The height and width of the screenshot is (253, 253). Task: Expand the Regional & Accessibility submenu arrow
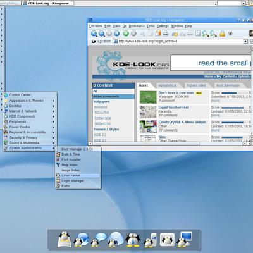coord(54,132)
